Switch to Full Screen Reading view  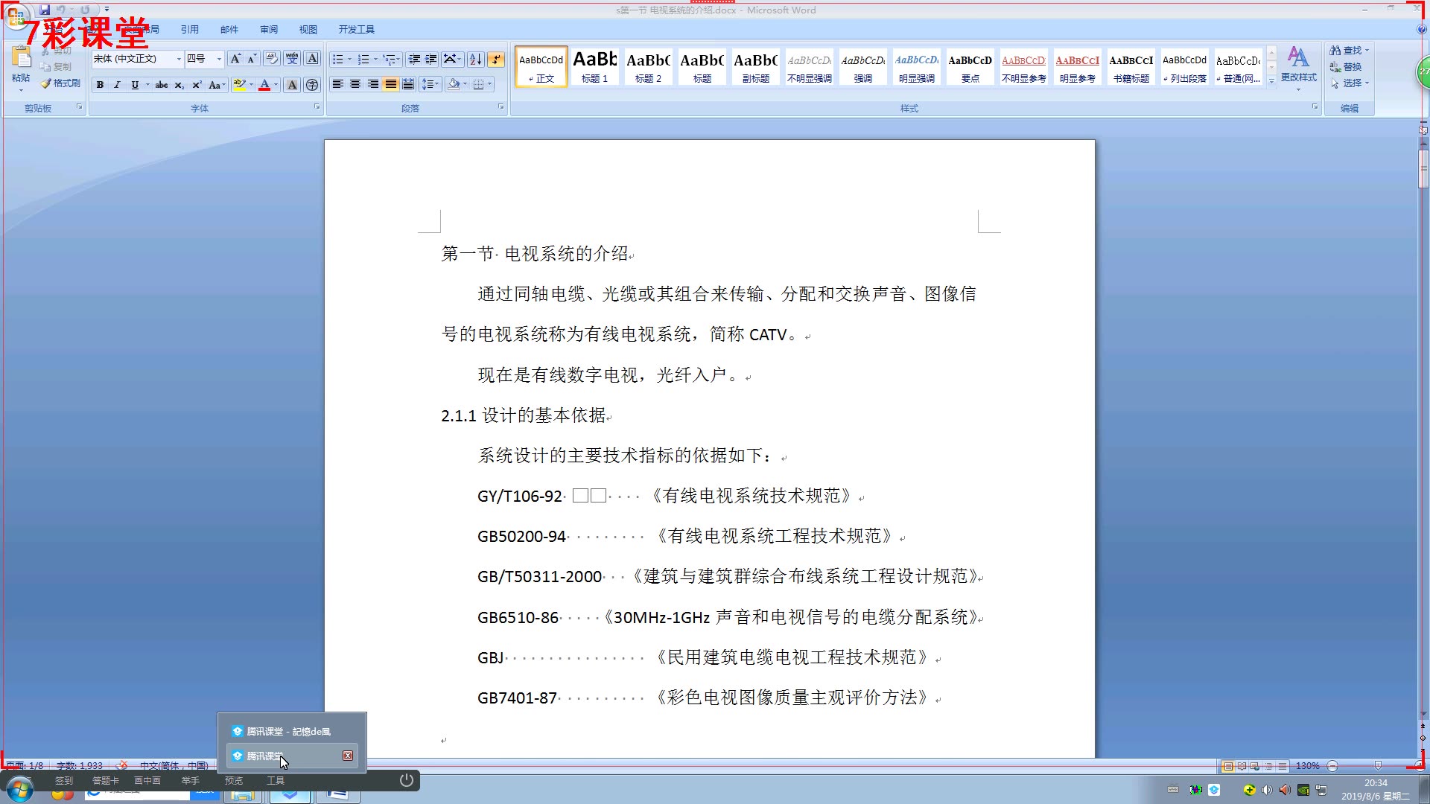click(x=1242, y=765)
